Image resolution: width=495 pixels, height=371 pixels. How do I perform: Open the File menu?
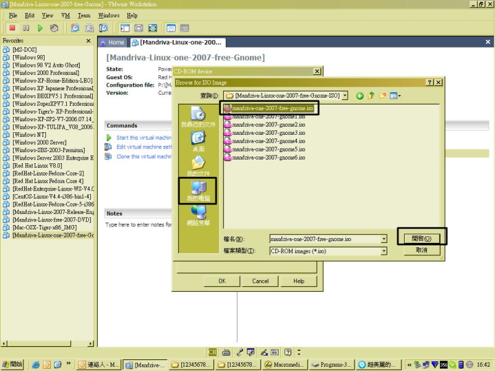[13, 15]
